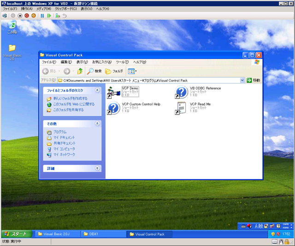Click the 移動 Go button

coord(254,80)
